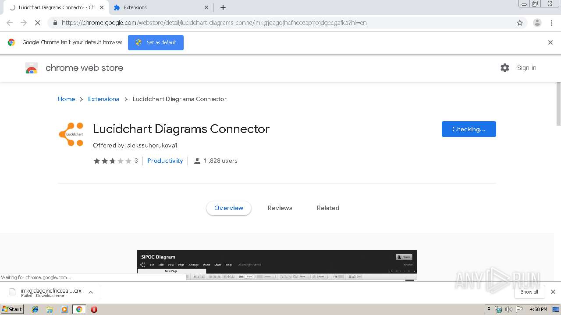Close the Lucidchart Diagrams Connector tab

tap(102, 7)
